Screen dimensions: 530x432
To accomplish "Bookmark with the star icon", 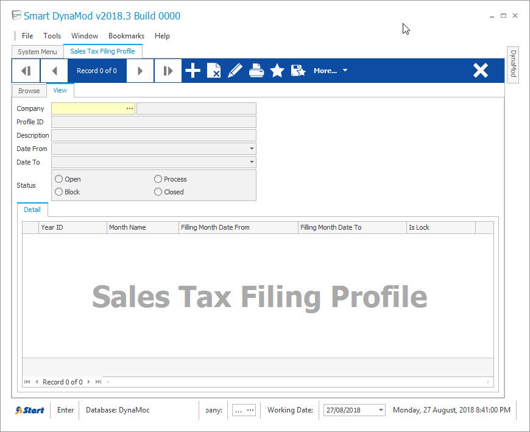I will pyautogui.click(x=277, y=71).
